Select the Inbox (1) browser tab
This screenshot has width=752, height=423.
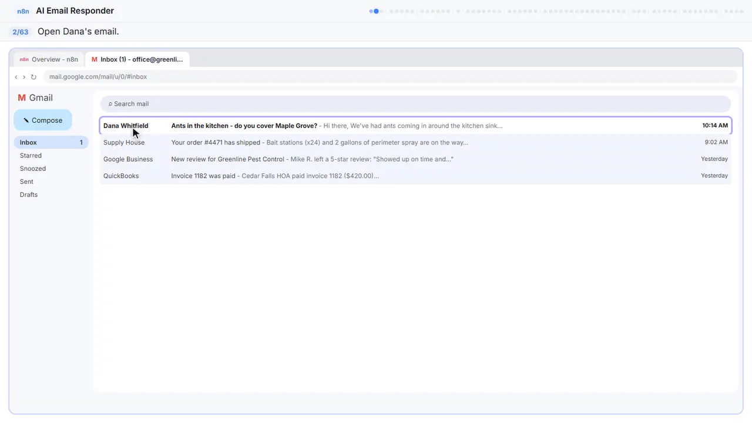coord(137,59)
